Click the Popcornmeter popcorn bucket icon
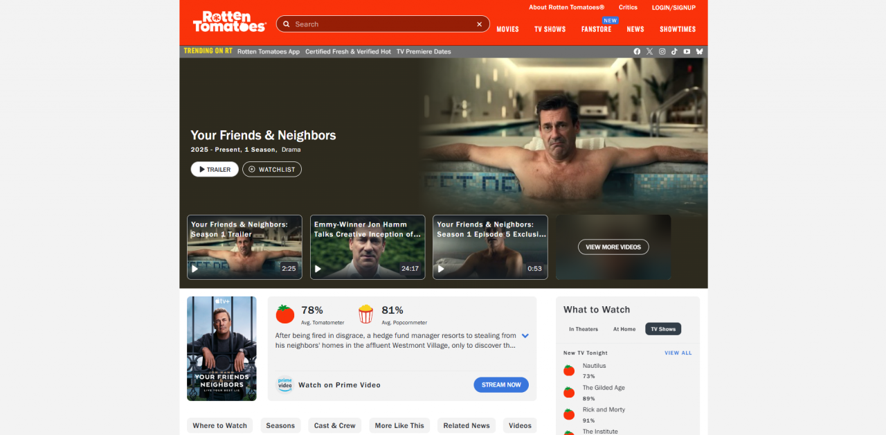 (365, 314)
